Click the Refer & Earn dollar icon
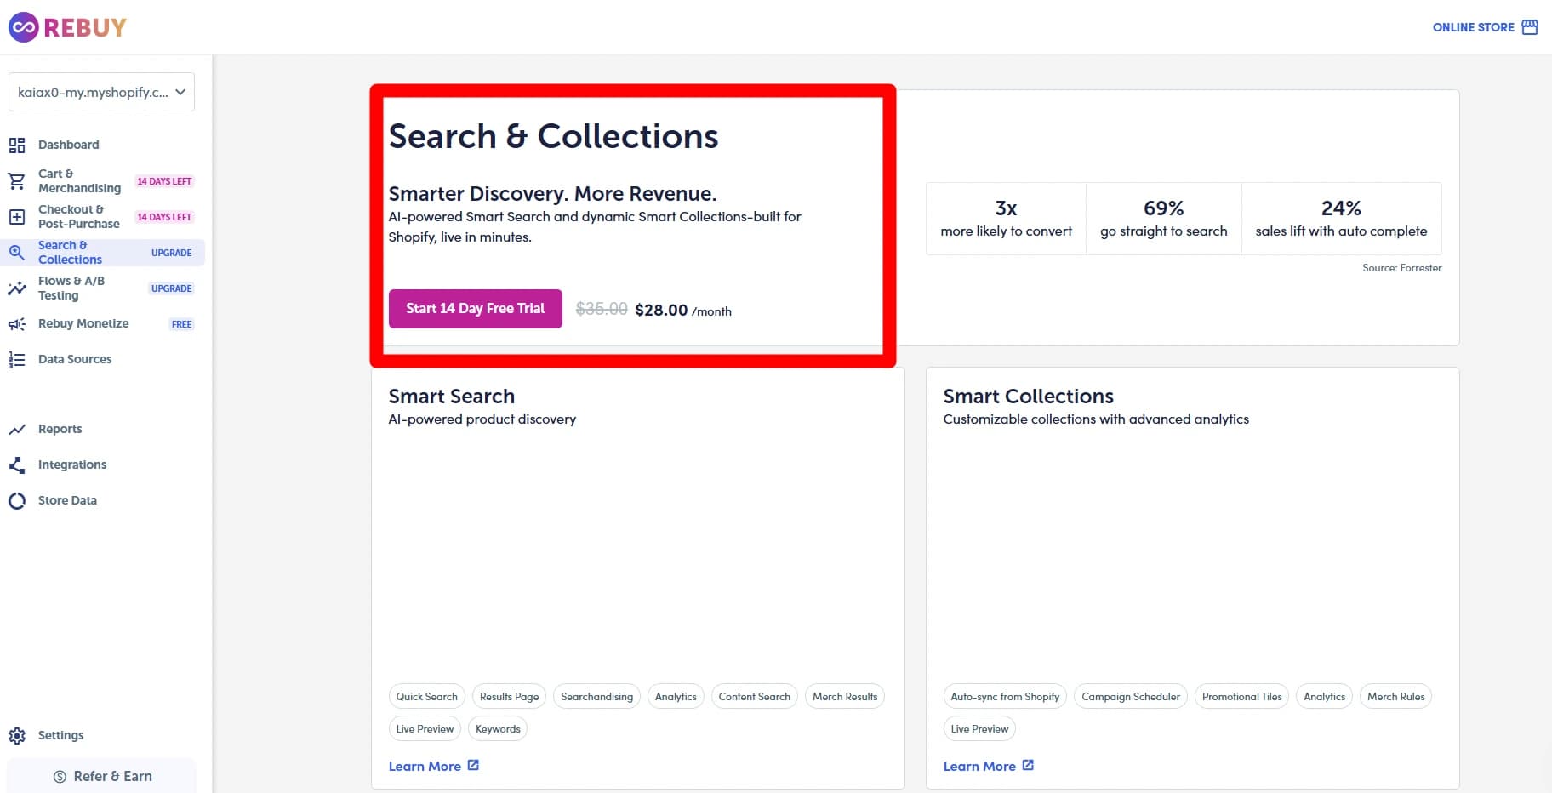Image resolution: width=1552 pixels, height=793 pixels. point(60,777)
